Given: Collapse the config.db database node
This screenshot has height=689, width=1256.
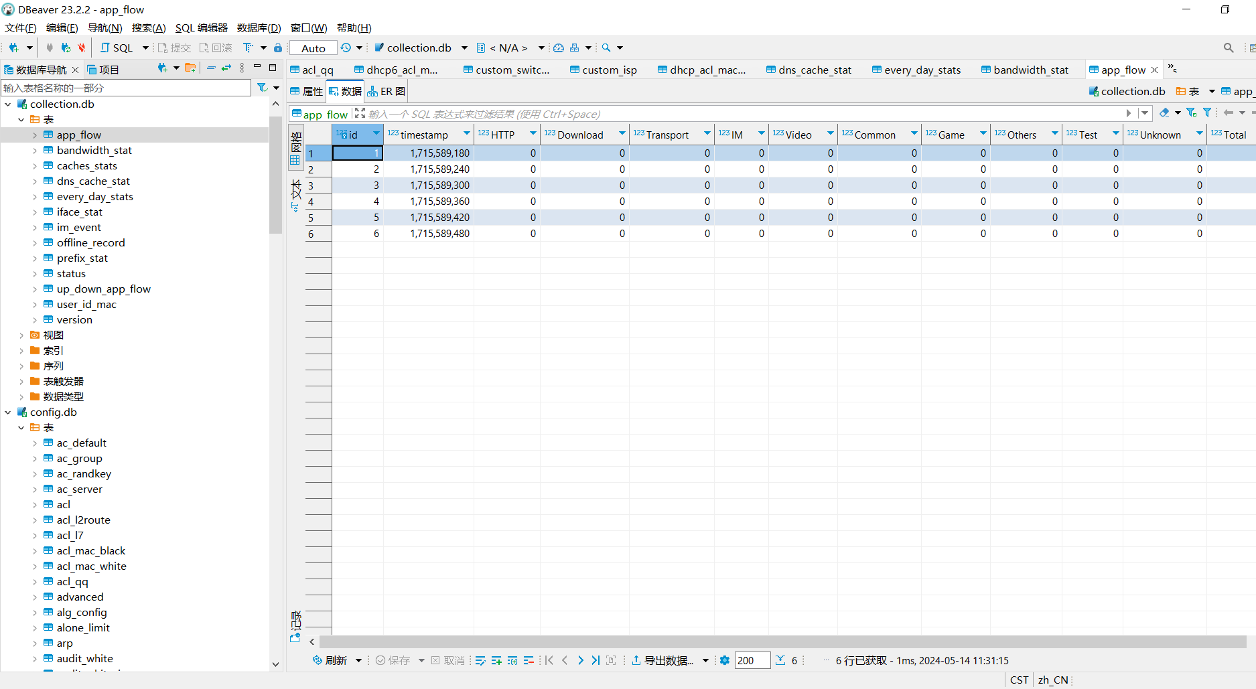Looking at the screenshot, I should (8, 412).
